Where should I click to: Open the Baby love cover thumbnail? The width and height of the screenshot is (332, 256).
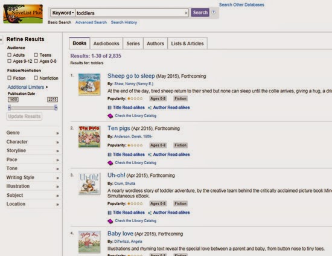(89, 242)
